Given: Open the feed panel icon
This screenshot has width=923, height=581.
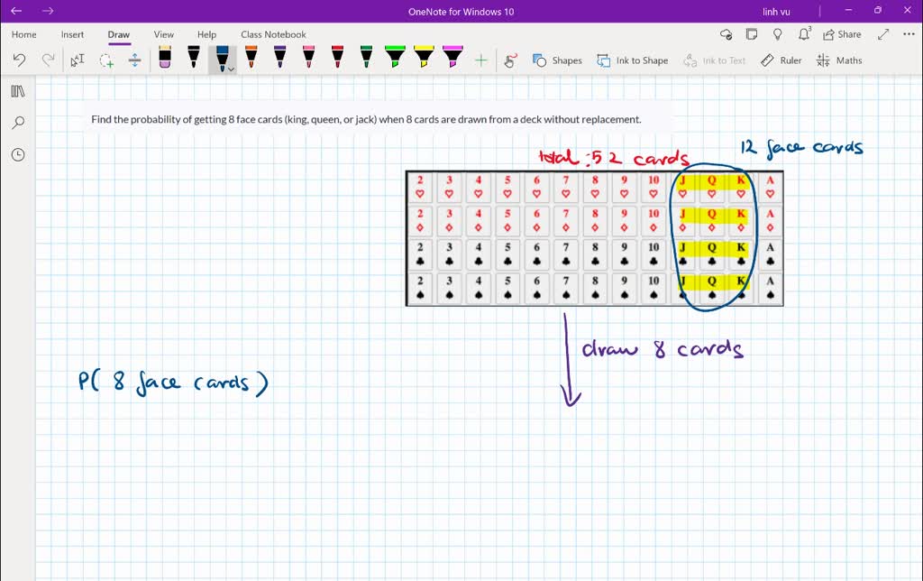Looking at the screenshot, I should point(752,34).
